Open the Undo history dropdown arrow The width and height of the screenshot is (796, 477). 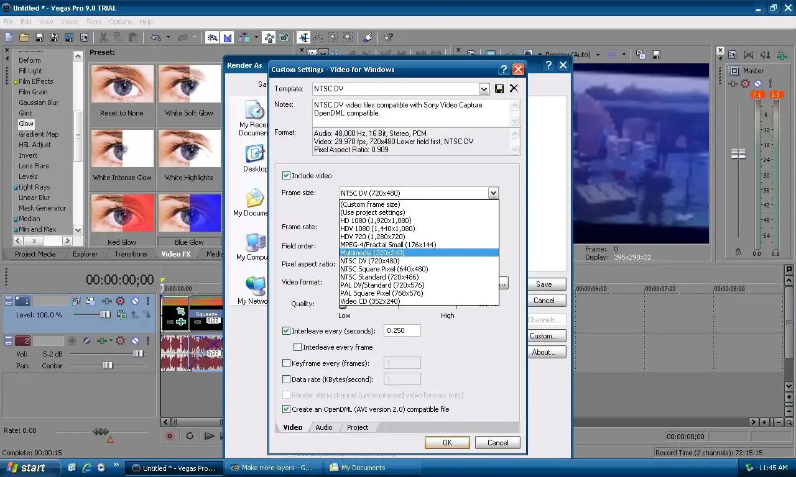point(168,37)
